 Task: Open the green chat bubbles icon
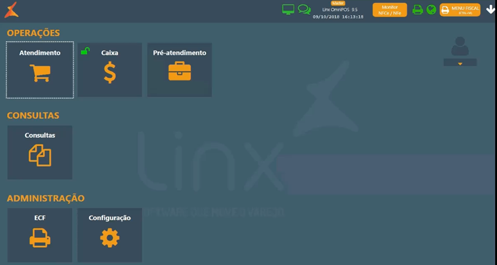coord(305,10)
